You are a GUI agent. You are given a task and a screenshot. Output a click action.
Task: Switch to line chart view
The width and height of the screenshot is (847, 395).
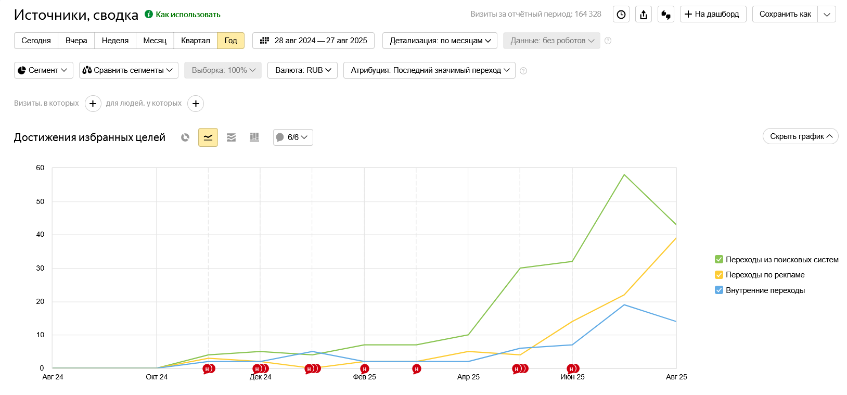(x=208, y=137)
